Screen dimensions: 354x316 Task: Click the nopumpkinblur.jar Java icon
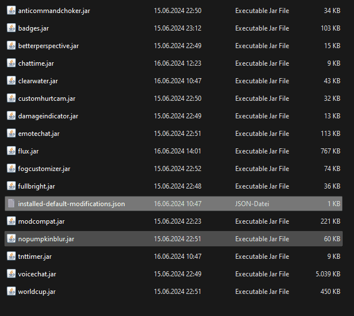coord(11,238)
